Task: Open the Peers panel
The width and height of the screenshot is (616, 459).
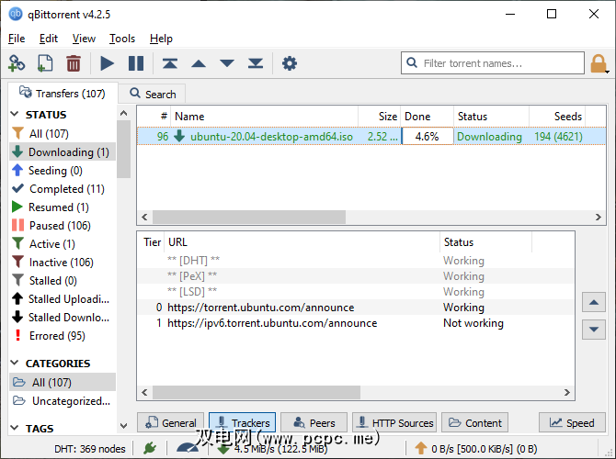Action: [x=314, y=423]
